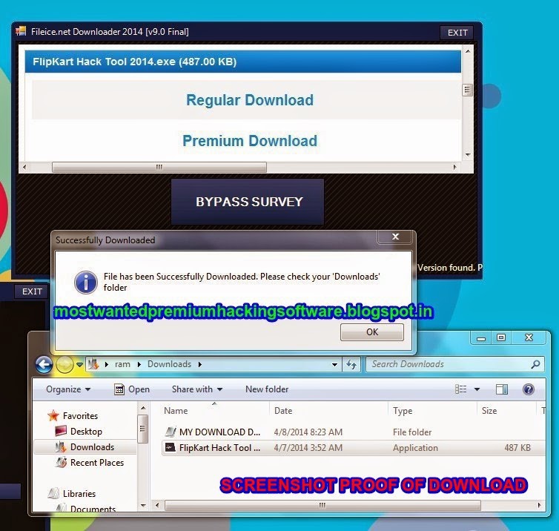Image resolution: width=559 pixels, height=531 pixels.
Task: Expand arrow before 'ram' breadcrumb
Action: pos(107,364)
